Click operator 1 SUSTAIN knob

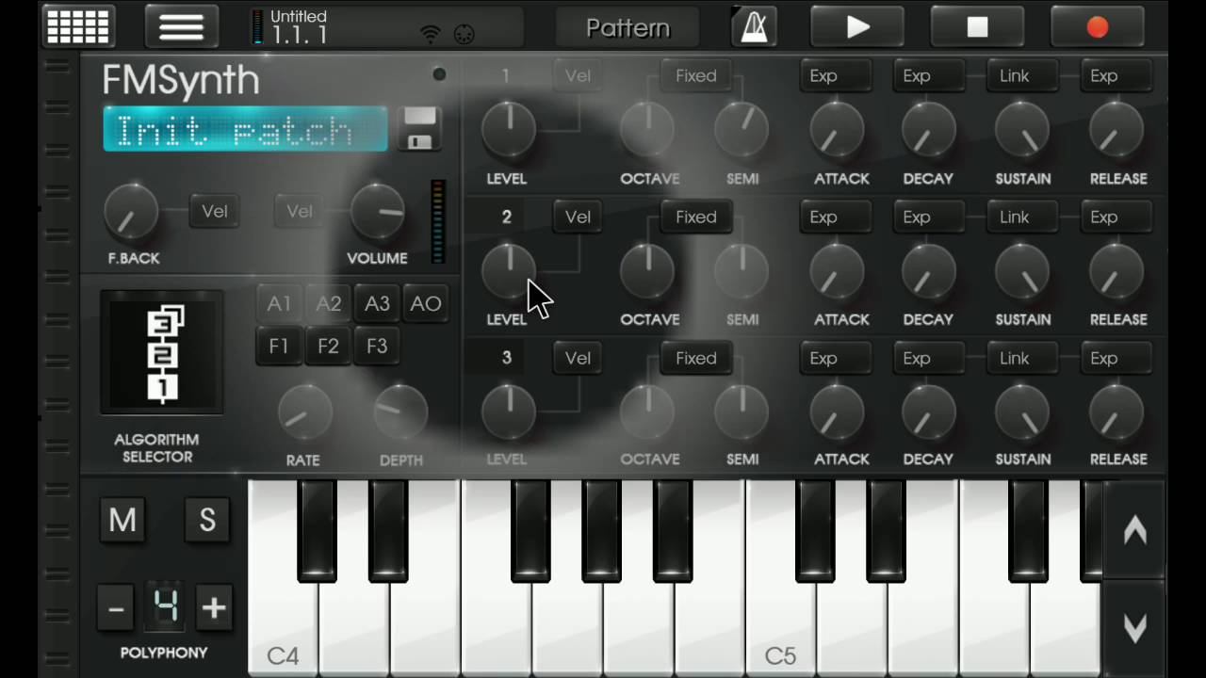[1023, 129]
